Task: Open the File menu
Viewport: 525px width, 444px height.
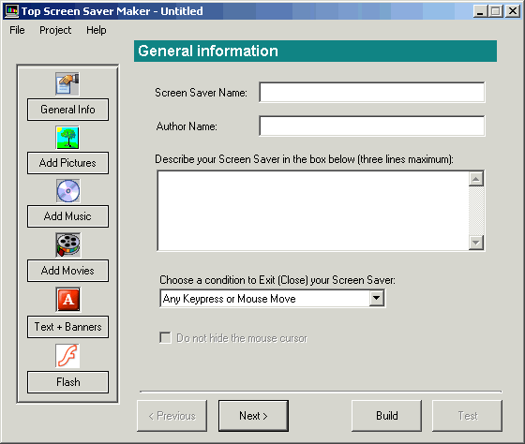Action: tap(17, 30)
